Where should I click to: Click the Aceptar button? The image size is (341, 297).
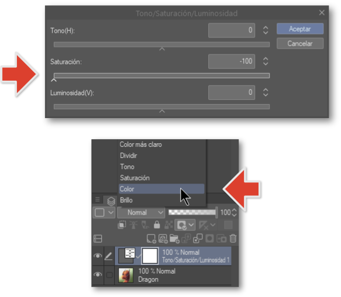pos(300,29)
